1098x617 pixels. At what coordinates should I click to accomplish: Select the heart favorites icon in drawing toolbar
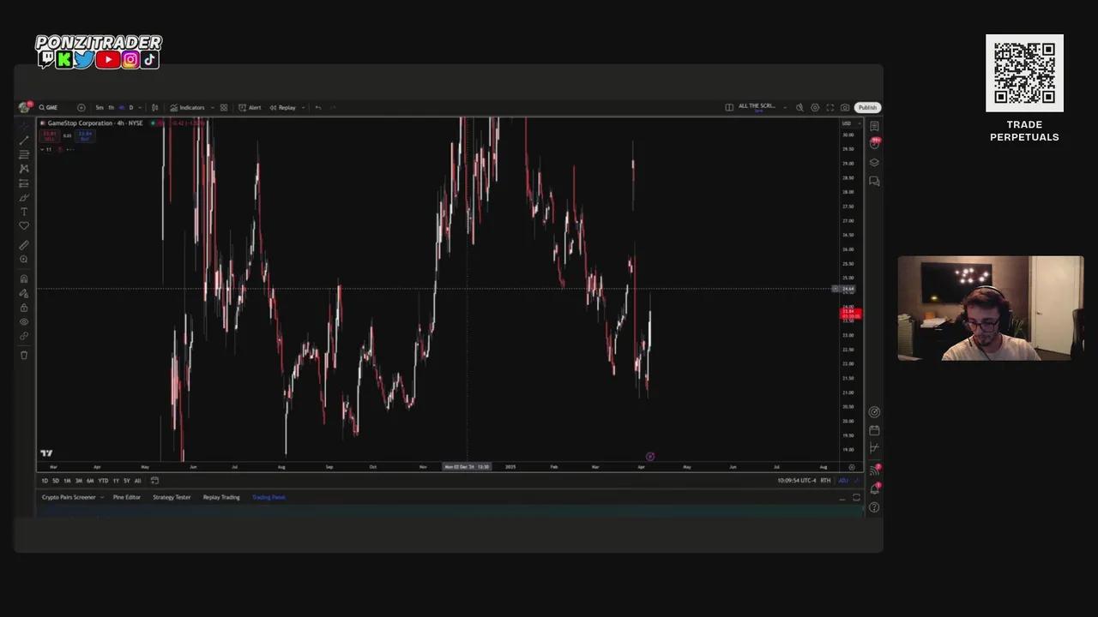point(24,226)
